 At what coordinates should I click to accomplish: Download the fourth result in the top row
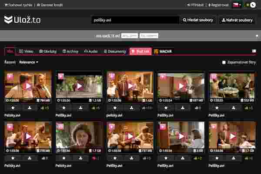click(x=183, y=108)
